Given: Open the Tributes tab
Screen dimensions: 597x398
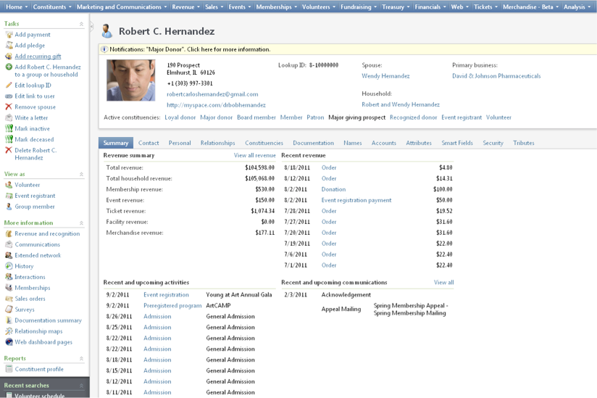Looking at the screenshot, I should (524, 143).
